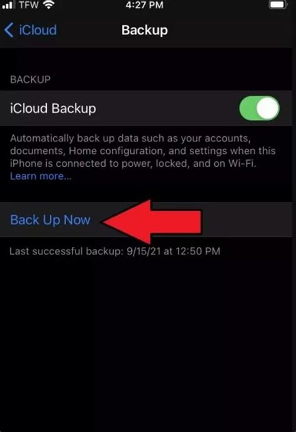
Task: Click the white knob of the backup toggle
Action: tap(268, 108)
